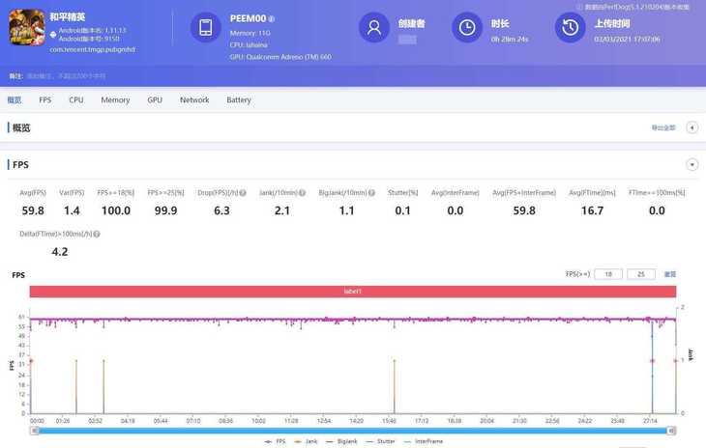Open help icon beside Drop(FPS)[/h]
This screenshot has width=706, height=448.
[x=250, y=193]
